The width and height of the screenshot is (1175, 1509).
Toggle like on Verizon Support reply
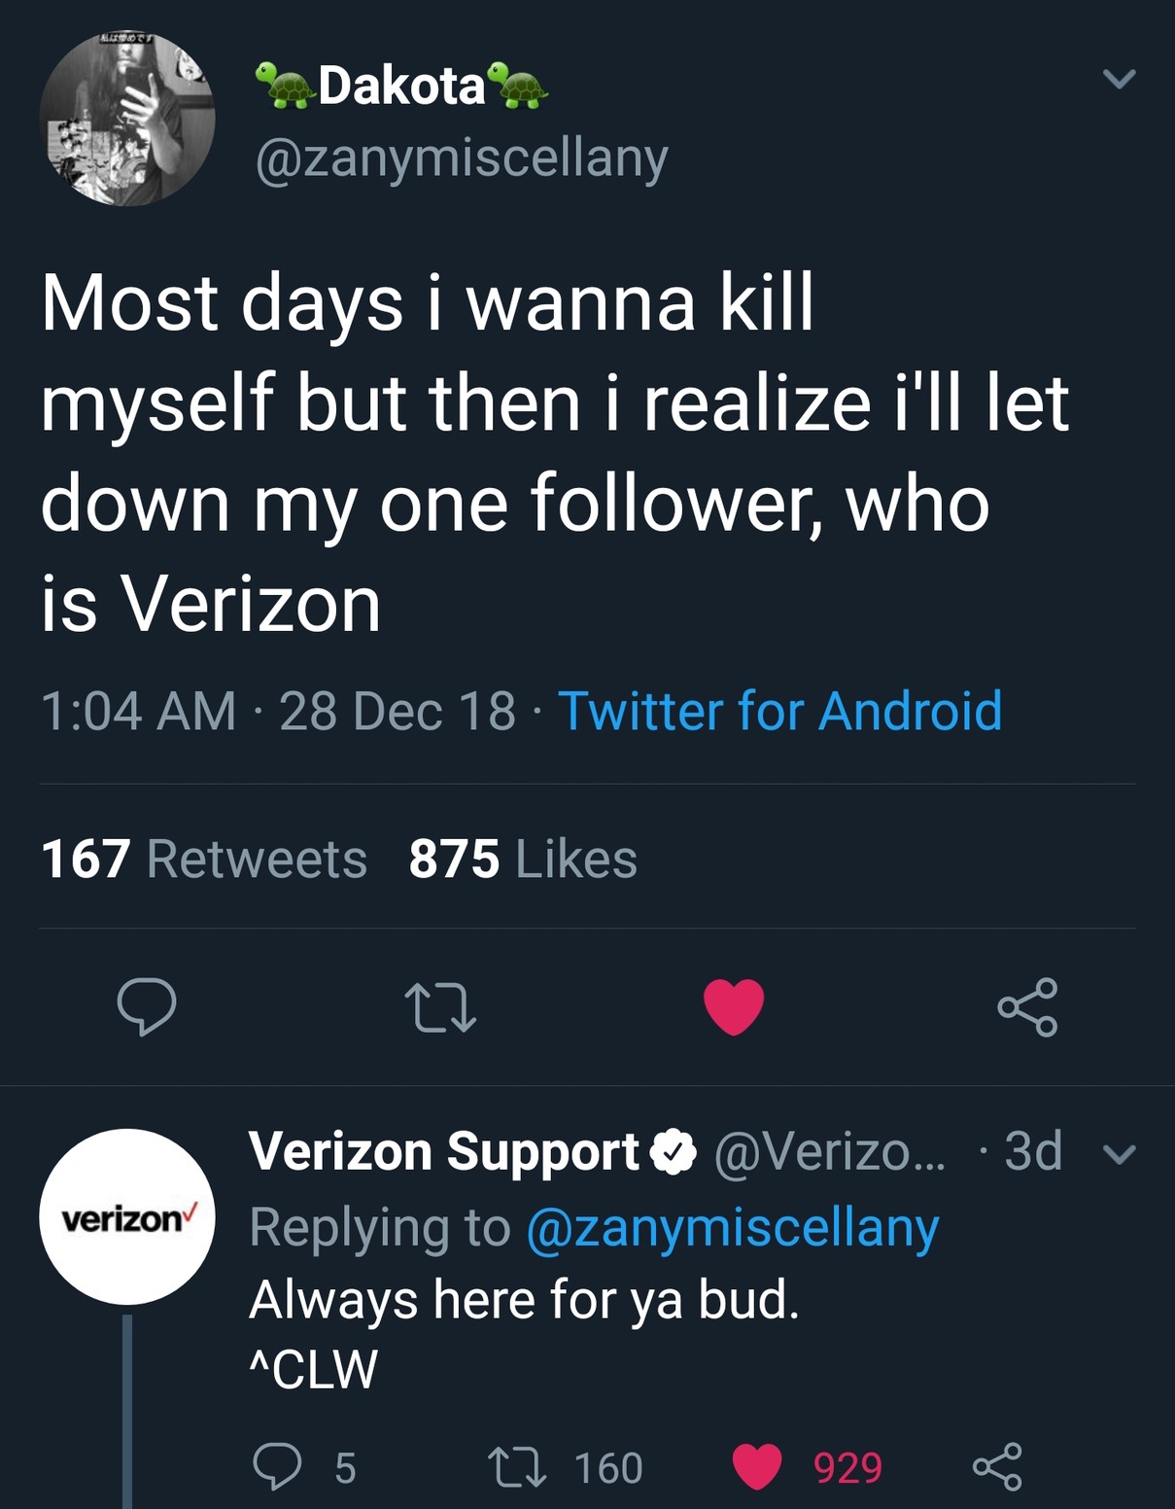pyautogui.click(x=757, y=1466)
